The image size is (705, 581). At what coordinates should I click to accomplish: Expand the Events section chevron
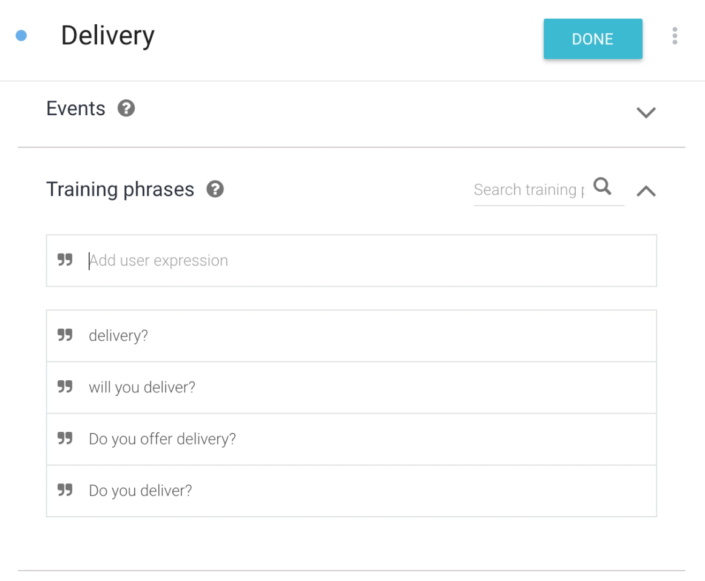point(646,113)
